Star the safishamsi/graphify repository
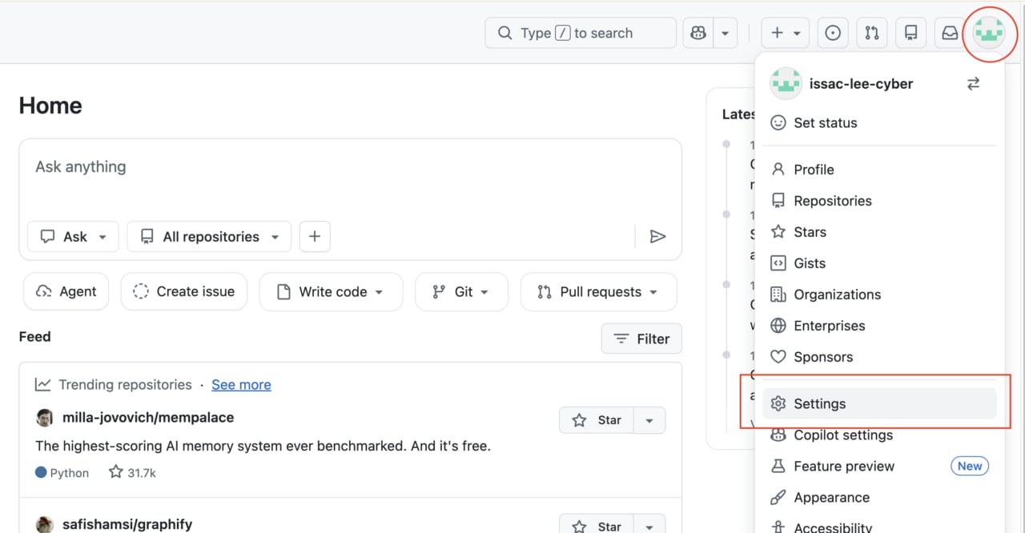1025x533 pixels. tap(597, 524)
